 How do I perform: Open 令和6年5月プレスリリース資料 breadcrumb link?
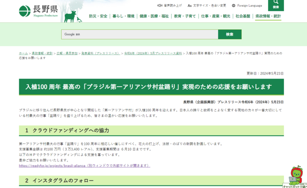[153, 53]
